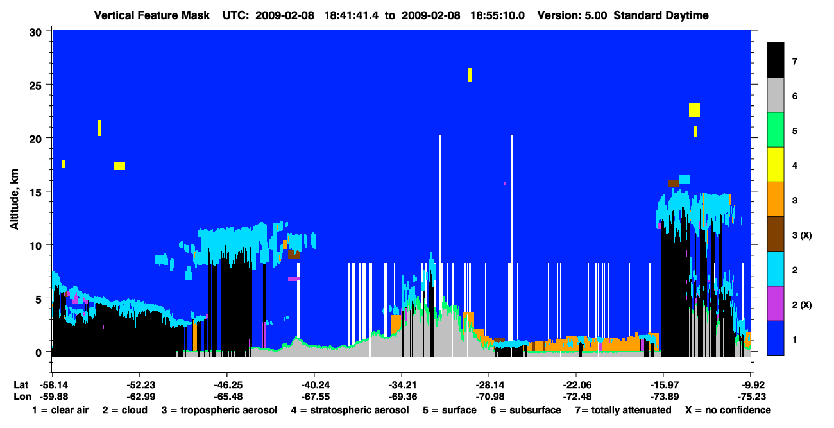The height and width of the screenshot is (428, 834).
Task: Click the 'Vertical Feature Mask' title text
Action: coord(151,15)
